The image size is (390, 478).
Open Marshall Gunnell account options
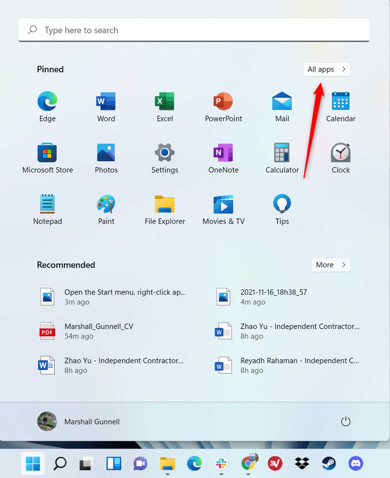tap(79, 421)
